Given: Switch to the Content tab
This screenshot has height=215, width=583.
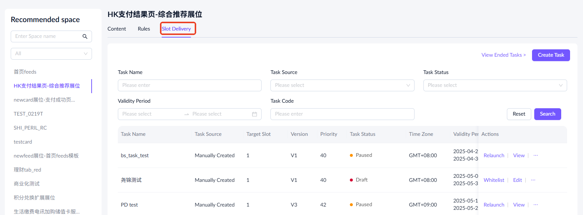Looking at the screenshot, I should 117,29.
